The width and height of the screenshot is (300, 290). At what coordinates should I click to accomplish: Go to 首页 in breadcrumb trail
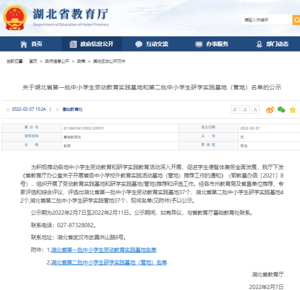pyautogui.click(x=33, y=61)
